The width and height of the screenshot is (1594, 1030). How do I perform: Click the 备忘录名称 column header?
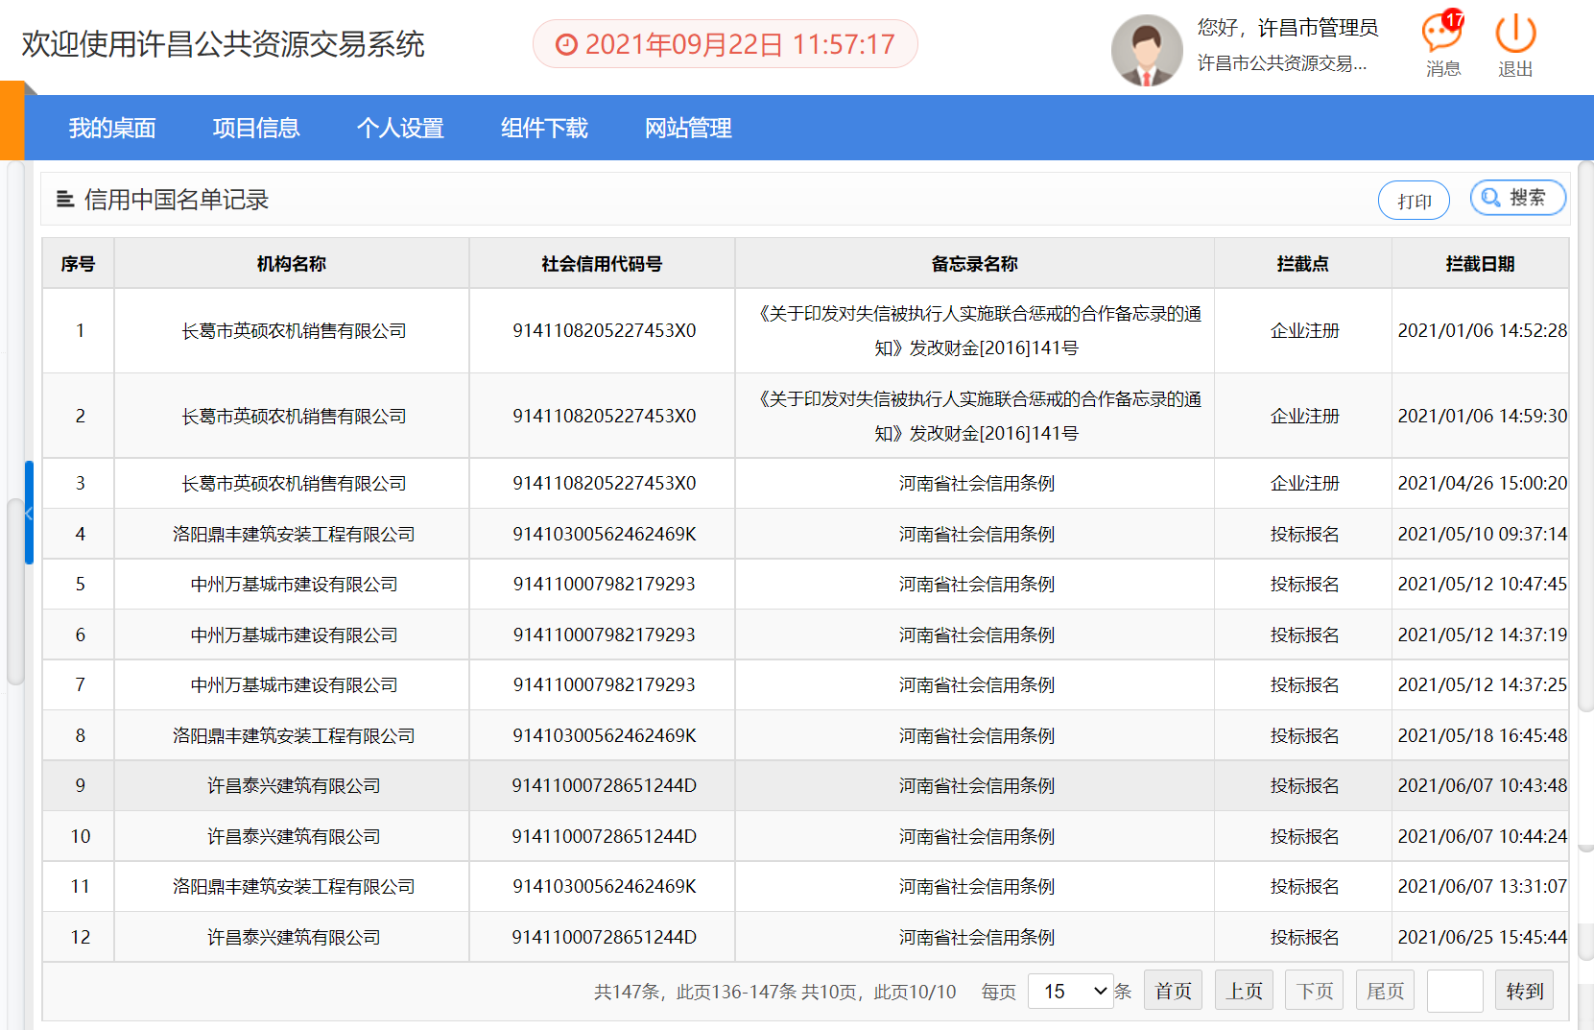[x=975, y=263]
